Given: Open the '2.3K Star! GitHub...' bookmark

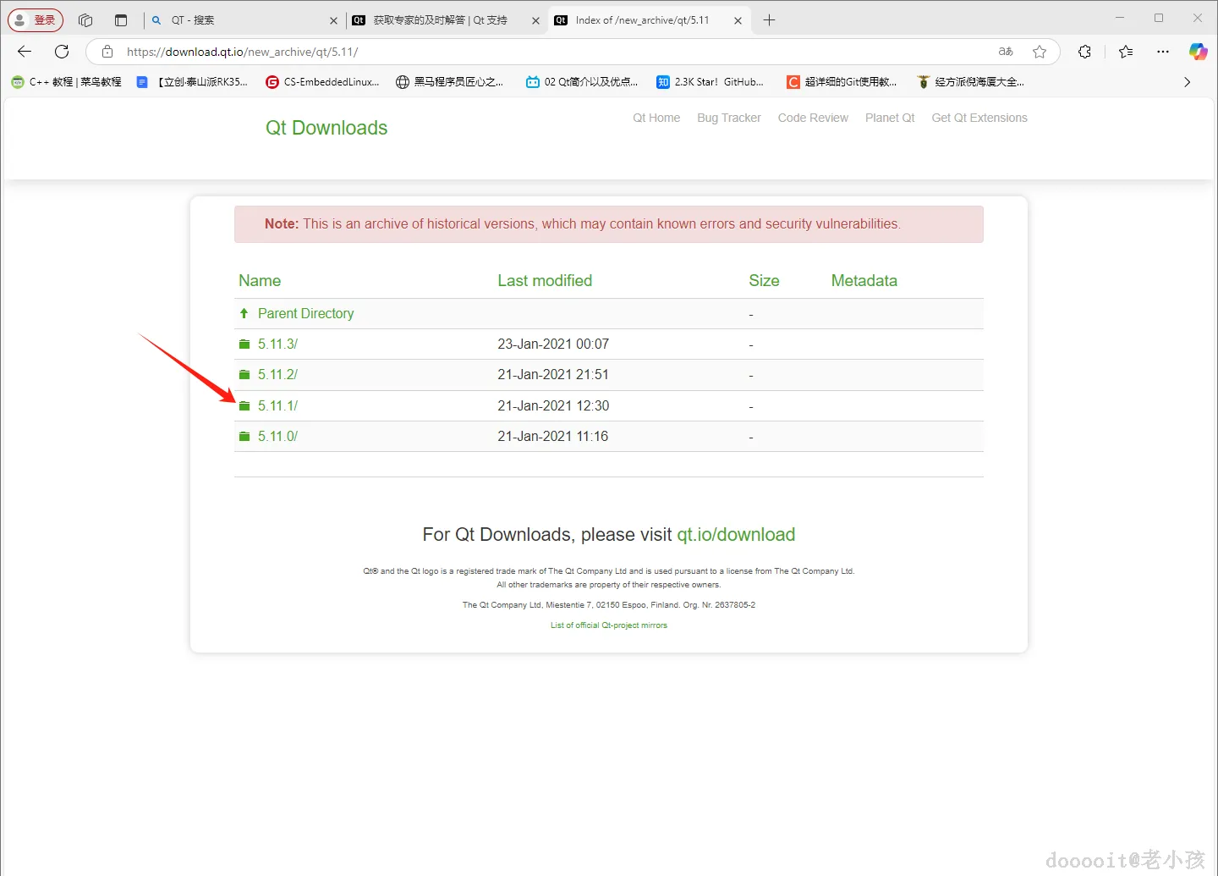Looking at the screenshot, I should coord(710,82).
